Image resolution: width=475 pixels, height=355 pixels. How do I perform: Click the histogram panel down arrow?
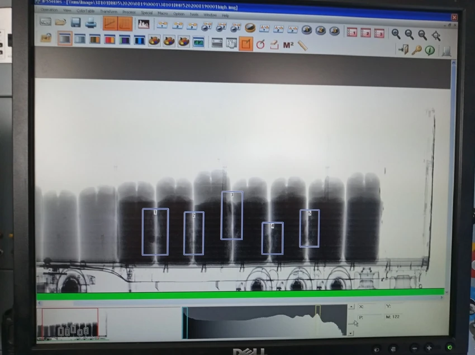[351, 333]
